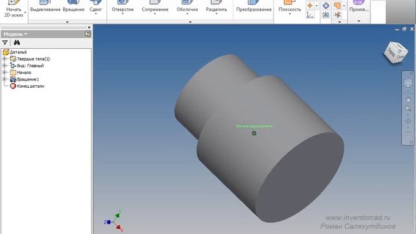Image resolution: width=416 pixels, height=234 pixels.
Task: Click the circular pattern icon
Action: click(x=326, y=5)
